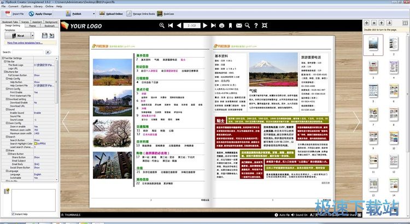Click the Import File toolbar icon

click(x=8, y=14)
